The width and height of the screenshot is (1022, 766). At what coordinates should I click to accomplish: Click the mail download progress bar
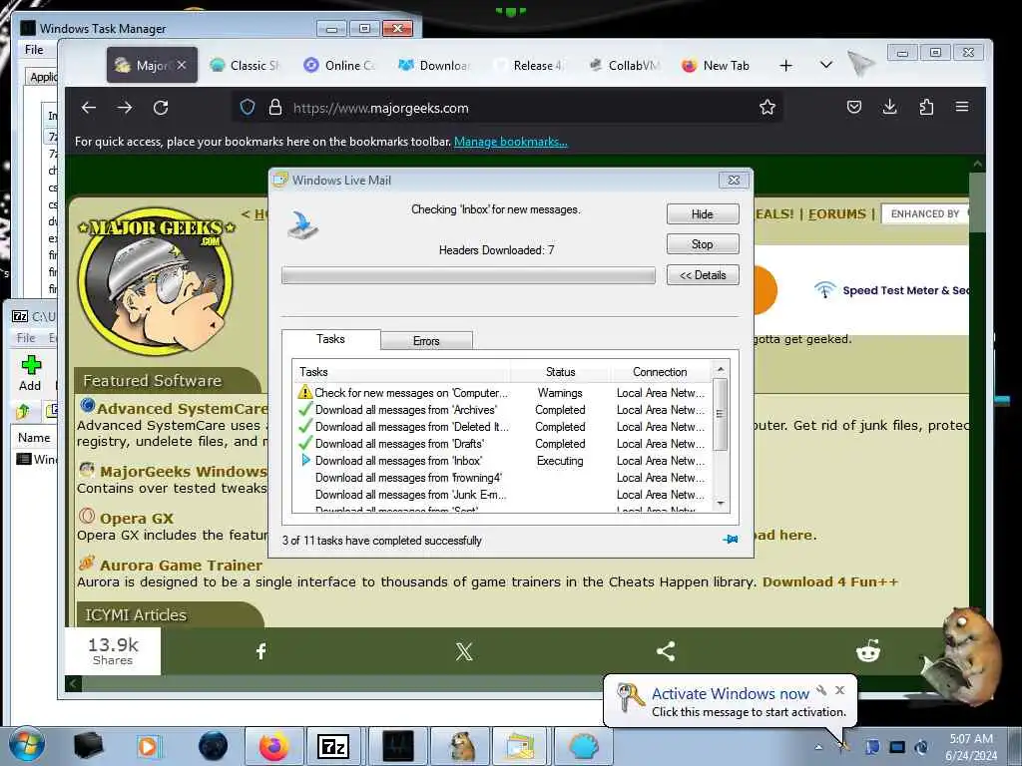(x=468, y=275)
